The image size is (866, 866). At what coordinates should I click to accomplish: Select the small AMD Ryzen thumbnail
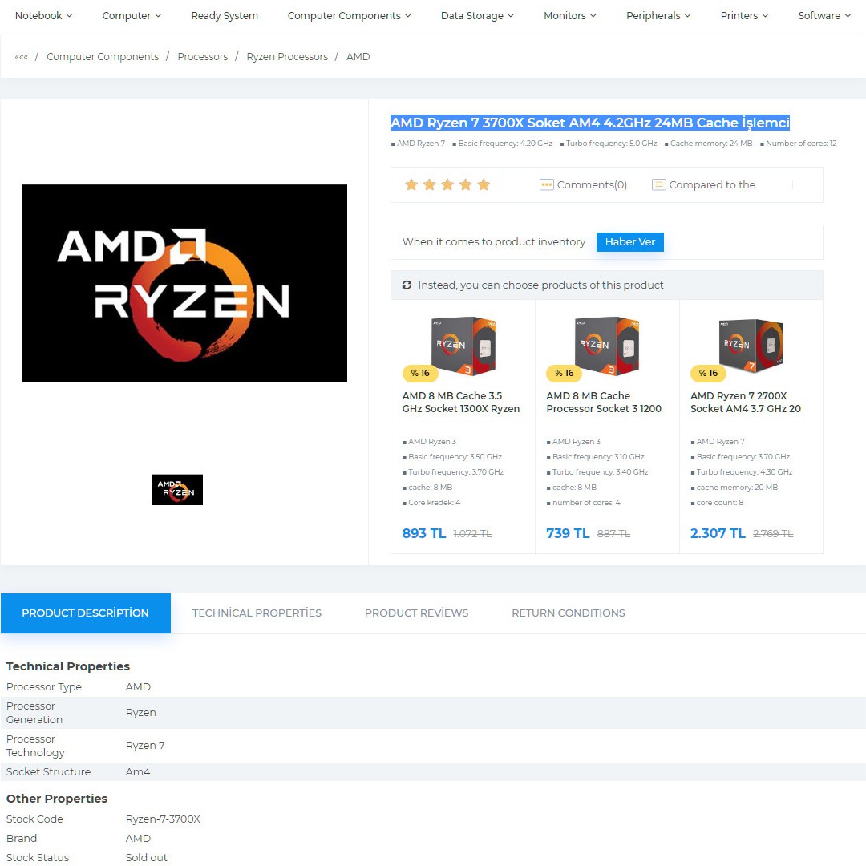[177, 489]
